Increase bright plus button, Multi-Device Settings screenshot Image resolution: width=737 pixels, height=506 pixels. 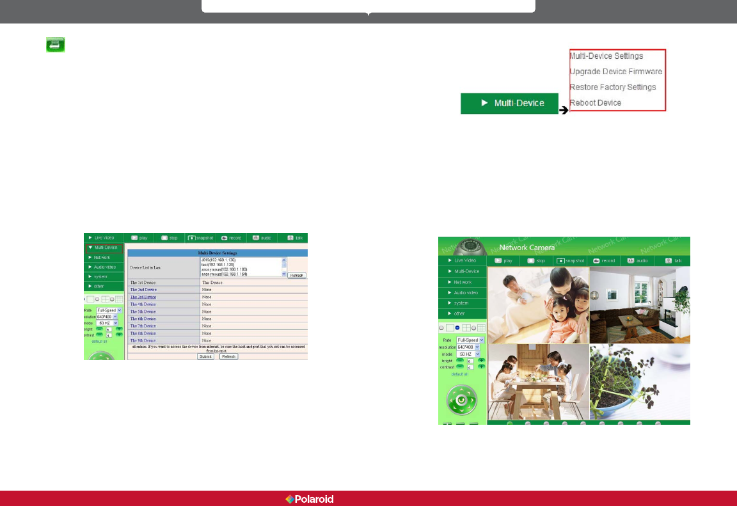pyautogui.click(x=119, y=329)
